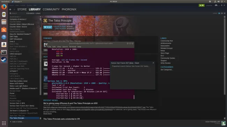Viewport: 227px width, 127px height.
Task: Click the main page vertical scrollbar
Action: [x=225, y=56]
